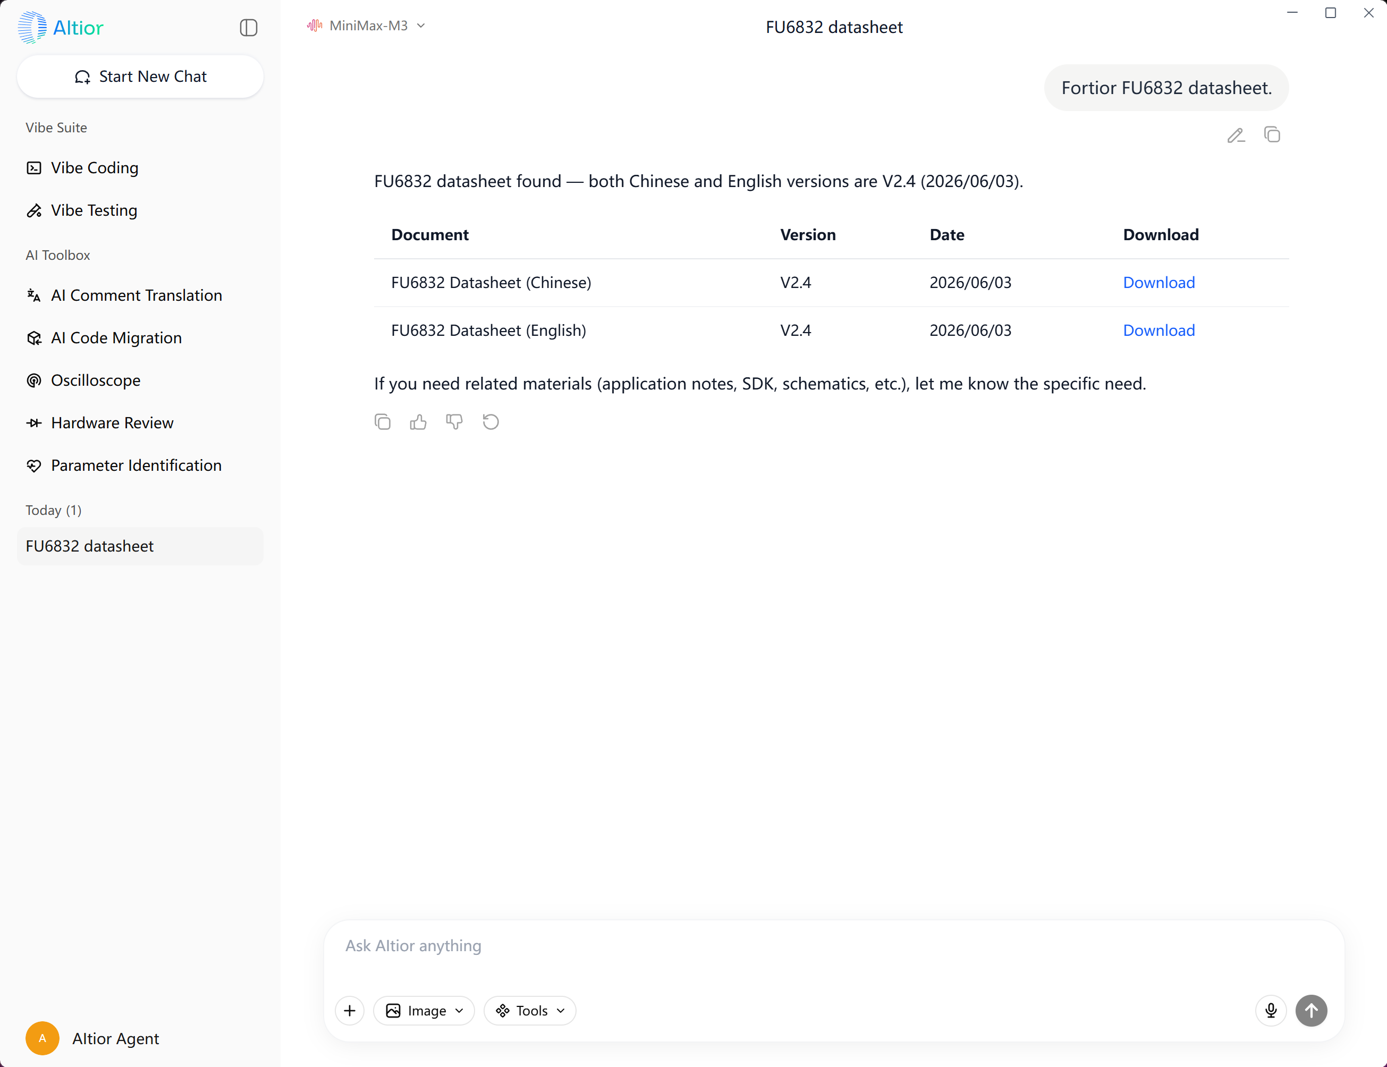1387x1067 pixels.
Task: Click the MiniMax waveform model icon
Action: pyautogui.click(x=315, y=26)
